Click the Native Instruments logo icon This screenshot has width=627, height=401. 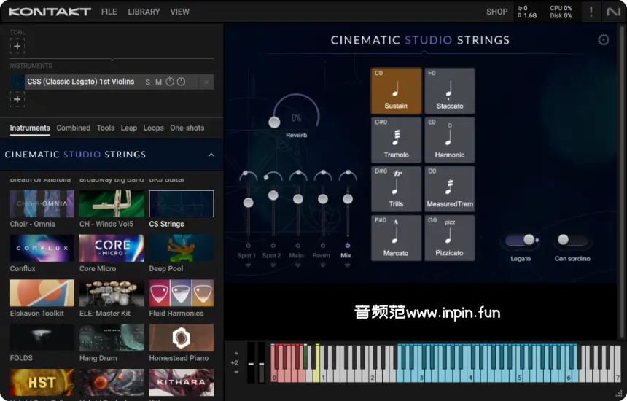(613, 12)
